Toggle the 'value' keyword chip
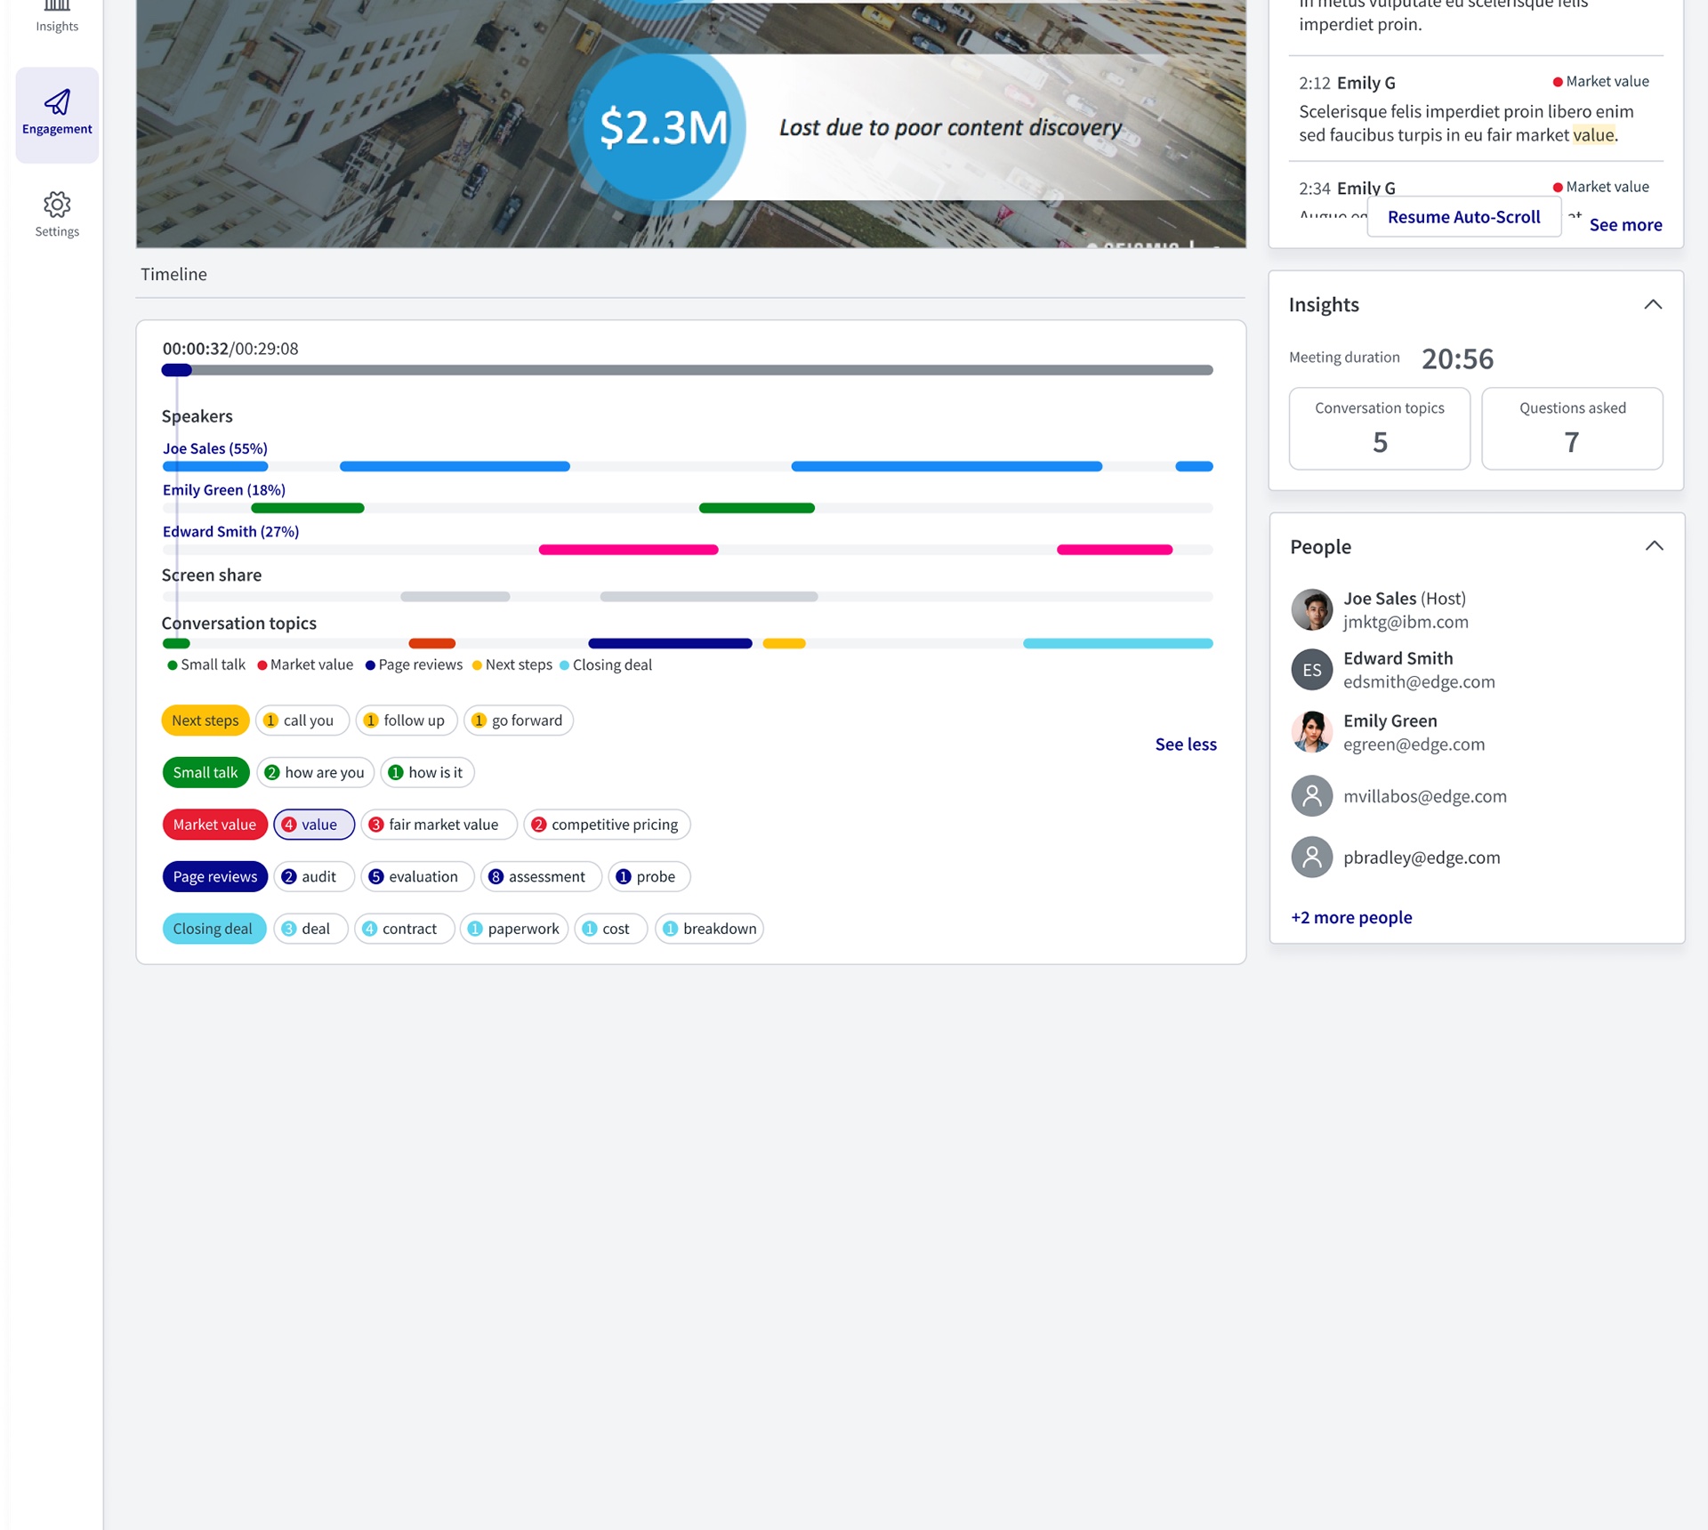Image resolution: width=1708 pixels, height=1530 pixels. click(x=313, y=825)
